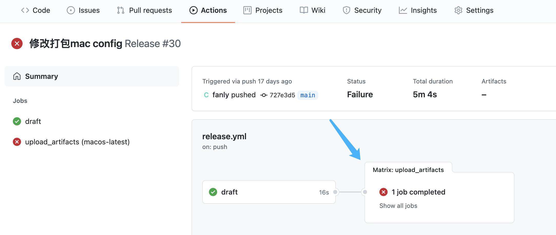Screen dimensions: 556x235
Task: Open the Pull requests tab
Action: point(144,10)
